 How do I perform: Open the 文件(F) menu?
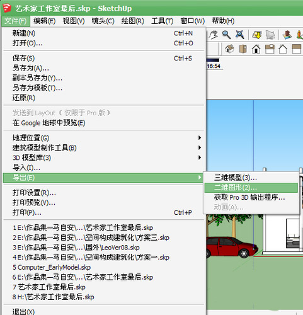pyautogui.click(x=16, y=21)
